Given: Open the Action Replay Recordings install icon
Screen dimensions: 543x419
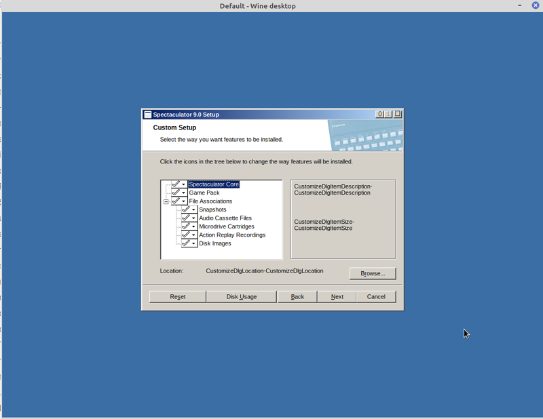Looking at the screenshot, I should (189, 235).
